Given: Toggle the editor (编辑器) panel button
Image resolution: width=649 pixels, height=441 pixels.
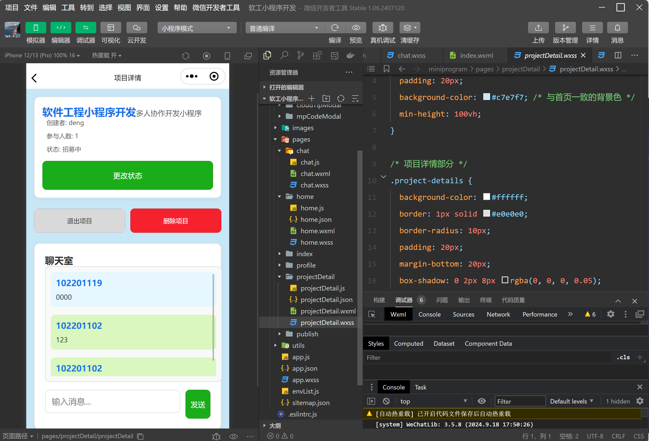Looking at the screenshot, I should coord(61,28).
